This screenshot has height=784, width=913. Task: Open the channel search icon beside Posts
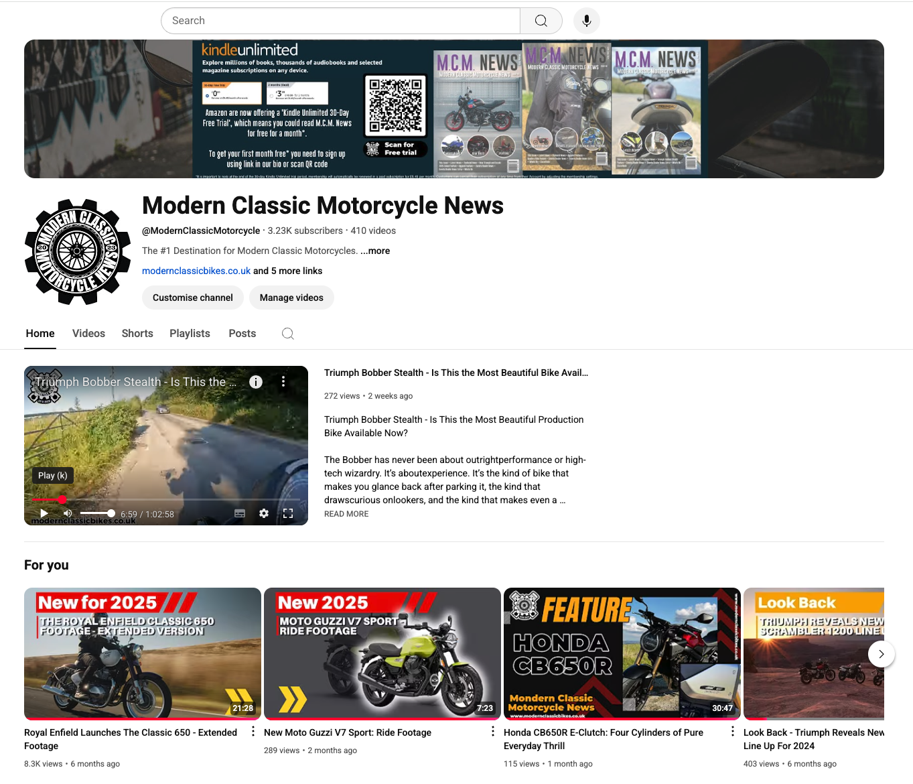(288, 334)
